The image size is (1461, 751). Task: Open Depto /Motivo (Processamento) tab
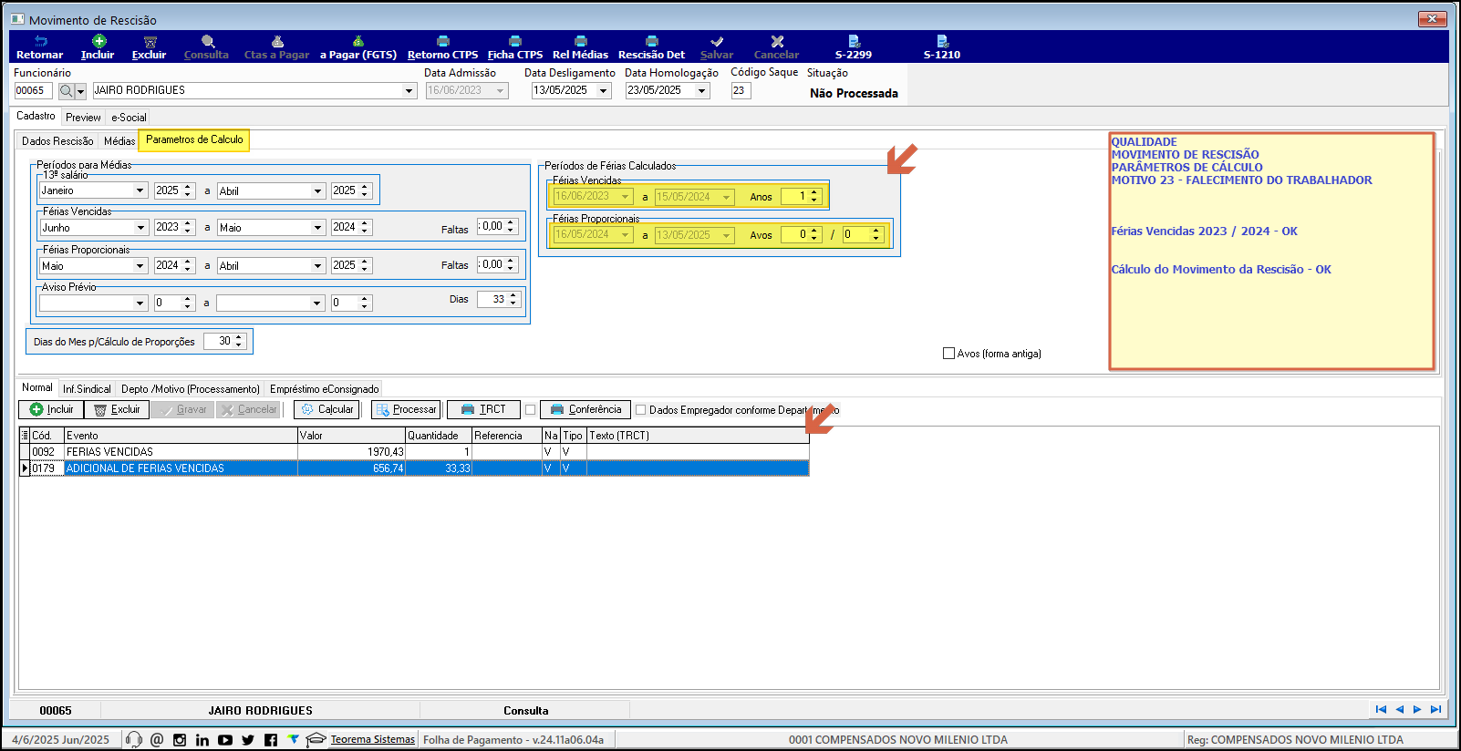pyautogui.click(x=191, y=389)
